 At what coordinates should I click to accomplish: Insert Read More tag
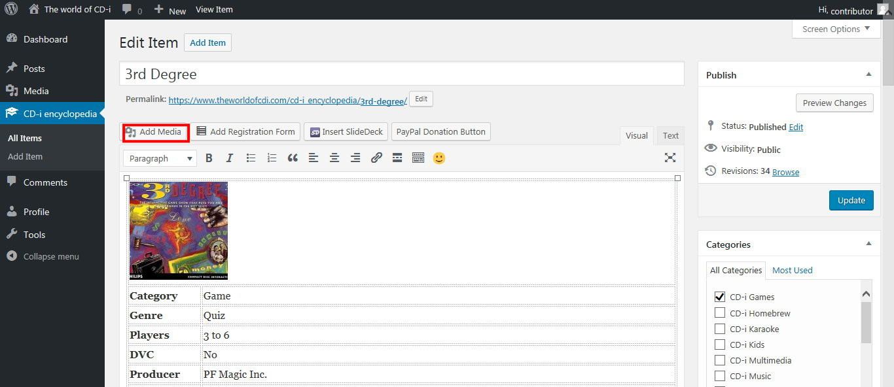point(397,158)
